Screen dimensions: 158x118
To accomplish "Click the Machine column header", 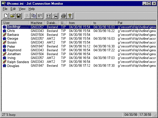I will pos(37,23).
